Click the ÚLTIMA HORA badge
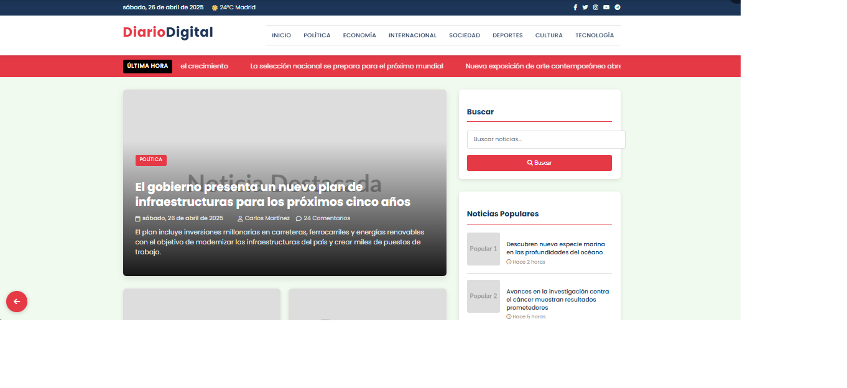This screenshot has height=388, width=847. pyautogui.click(x=147, y=66)
